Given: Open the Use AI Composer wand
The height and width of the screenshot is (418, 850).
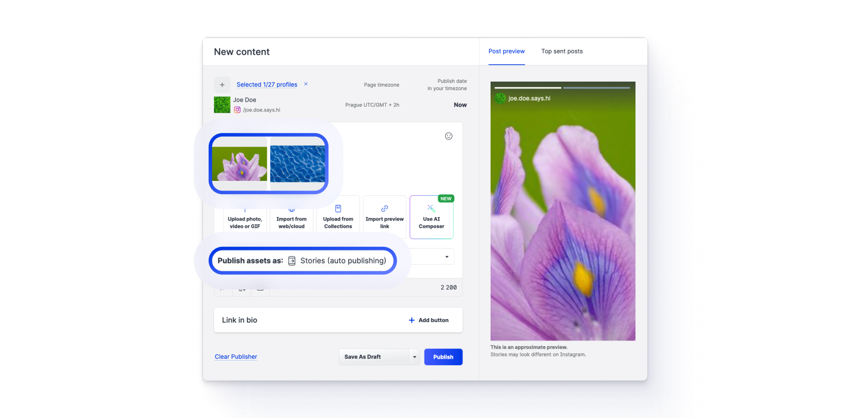Looking at the screenshot, I should coord(431,209).
